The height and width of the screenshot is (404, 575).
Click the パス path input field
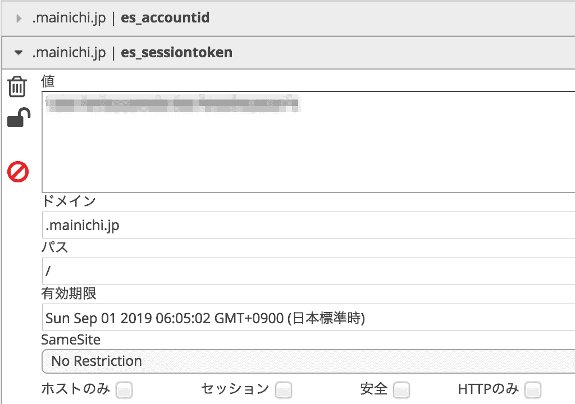coord(308,271)
